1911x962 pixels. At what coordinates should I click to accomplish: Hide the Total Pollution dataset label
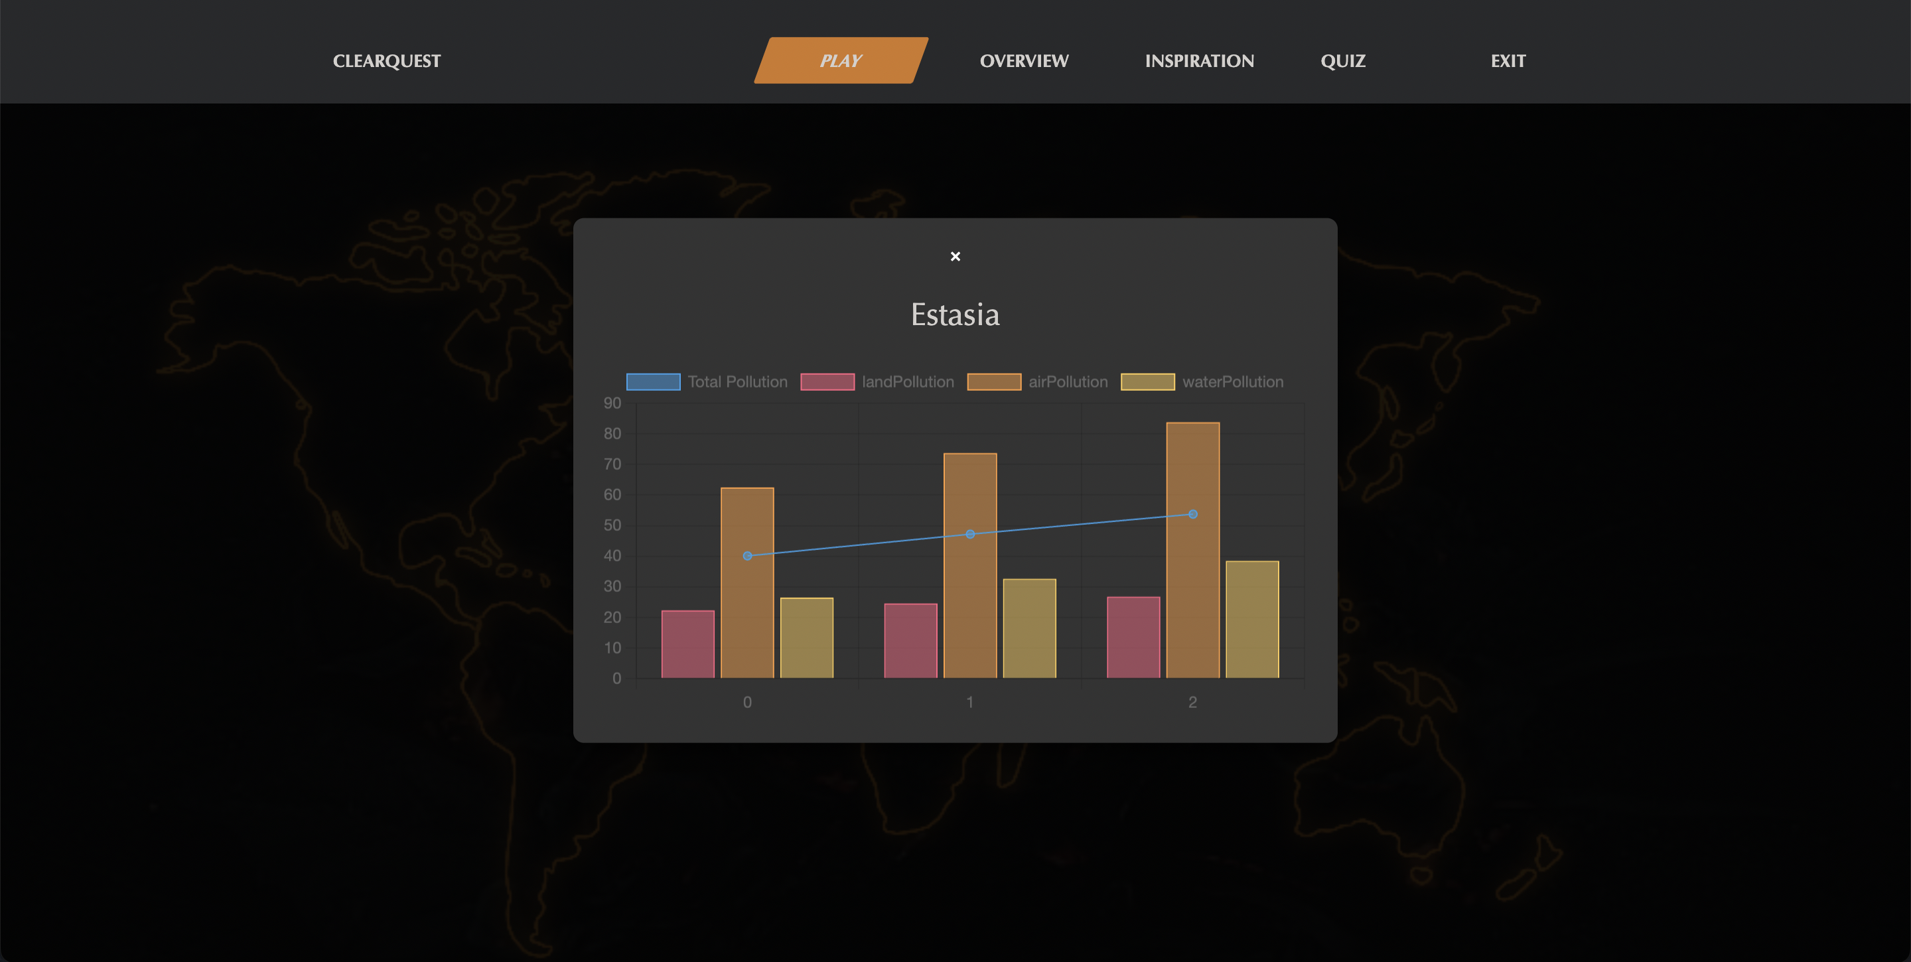[x=737, y=382]
